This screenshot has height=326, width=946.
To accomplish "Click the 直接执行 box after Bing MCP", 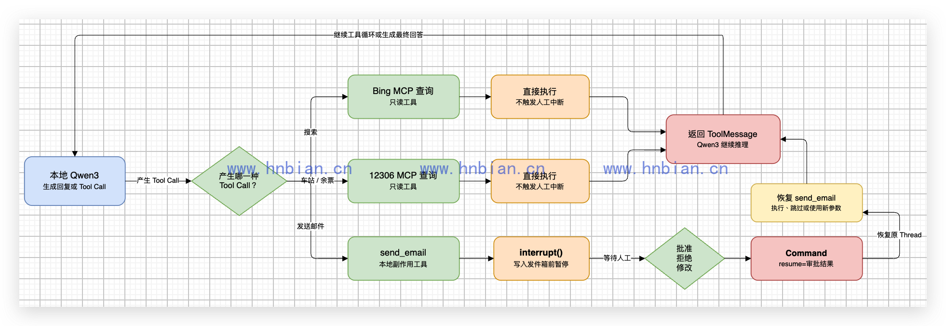I will tap(540, 96).
